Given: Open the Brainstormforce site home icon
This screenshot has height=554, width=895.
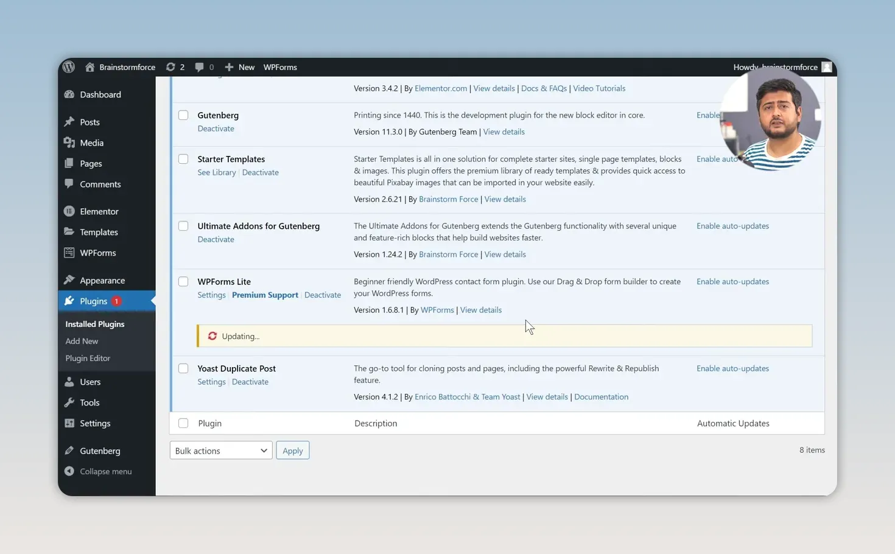Looking at the screenshot, I should [89, 67].
